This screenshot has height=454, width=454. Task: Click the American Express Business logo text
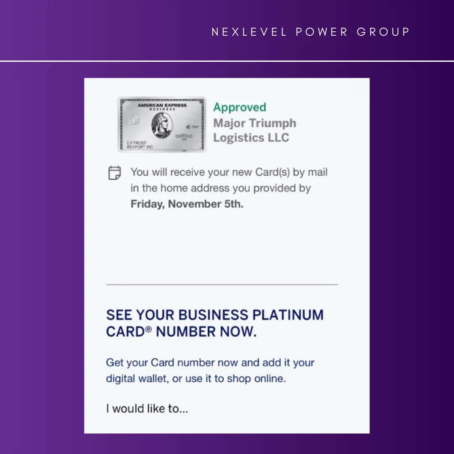(x=162, y=107)
